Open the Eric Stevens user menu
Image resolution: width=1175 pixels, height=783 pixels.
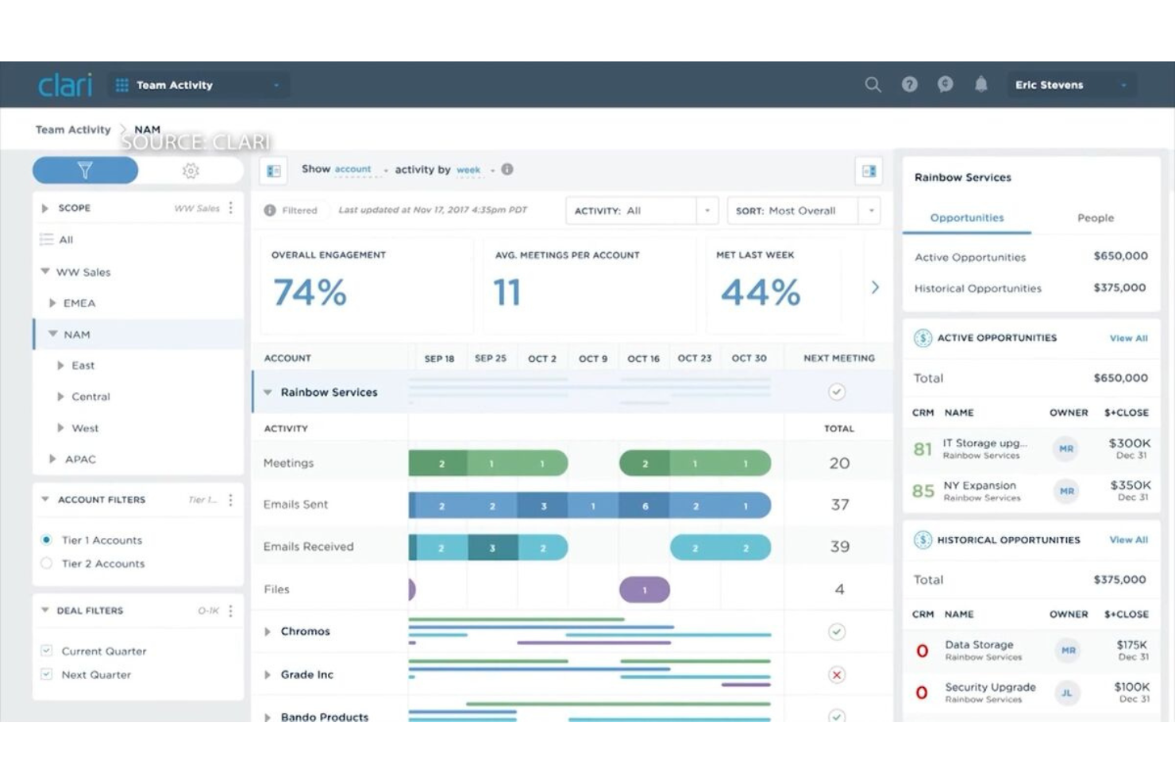click(1072, 85)
